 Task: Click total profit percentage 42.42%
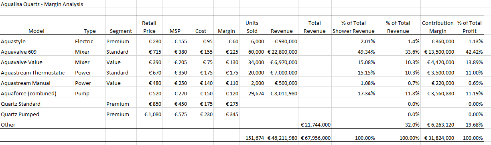pyautogui.click(x=475, y=52)
